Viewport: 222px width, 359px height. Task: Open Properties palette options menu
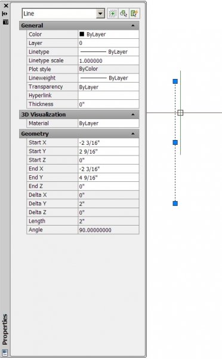pyautogui.click(x=5, y=22)
